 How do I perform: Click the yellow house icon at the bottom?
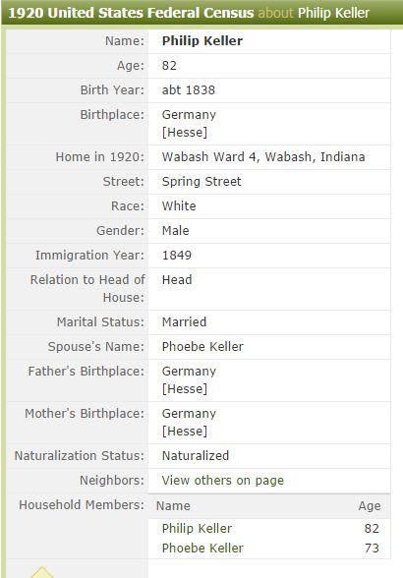(42, 572)
